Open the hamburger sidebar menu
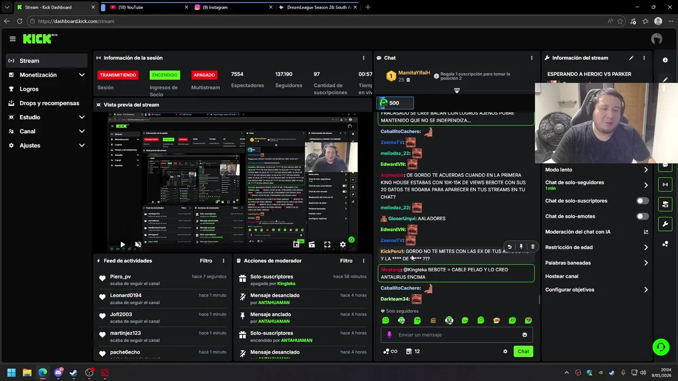 pyautogui.click(x=13, y=39)
